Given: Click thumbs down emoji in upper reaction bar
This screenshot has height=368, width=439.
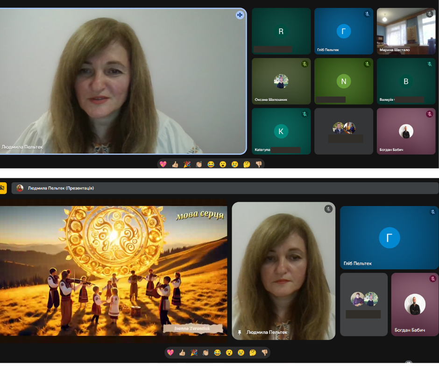Looking at the screenshot, I should pos(259,164).
